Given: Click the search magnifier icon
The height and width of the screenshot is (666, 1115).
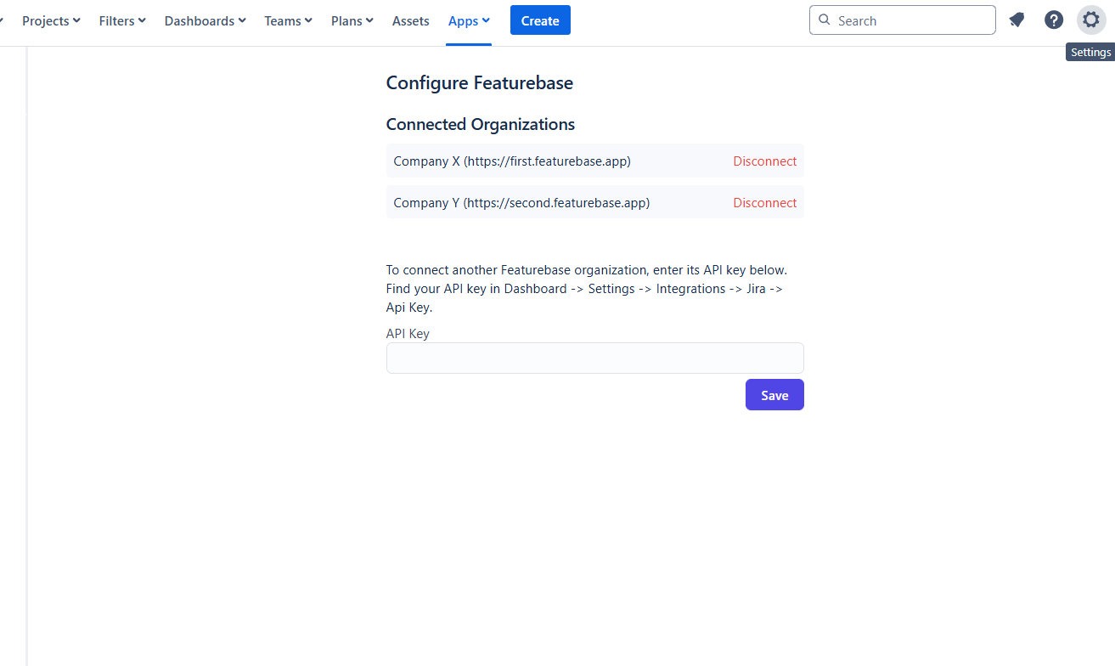Looking at the screenshot, I should pos(824,20).
